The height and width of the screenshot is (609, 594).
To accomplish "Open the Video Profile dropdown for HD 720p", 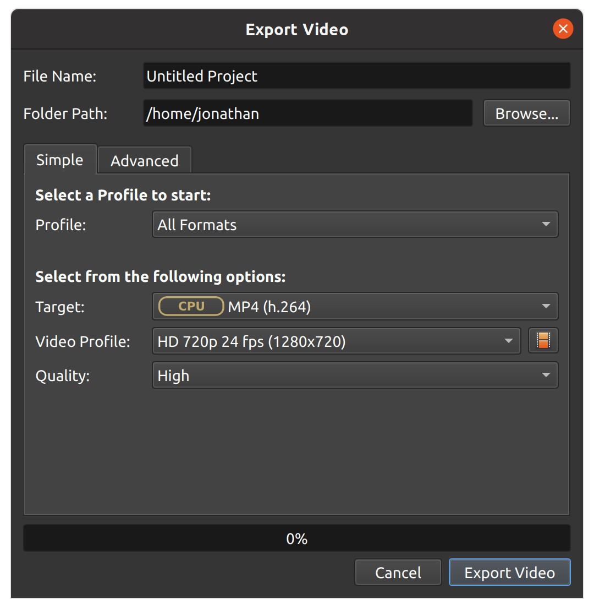I will [330, 341].
